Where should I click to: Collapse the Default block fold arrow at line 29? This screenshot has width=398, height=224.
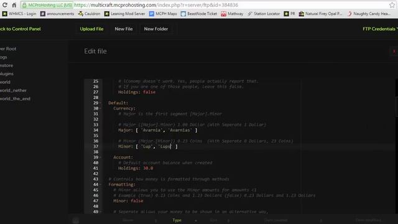point(100,103)
